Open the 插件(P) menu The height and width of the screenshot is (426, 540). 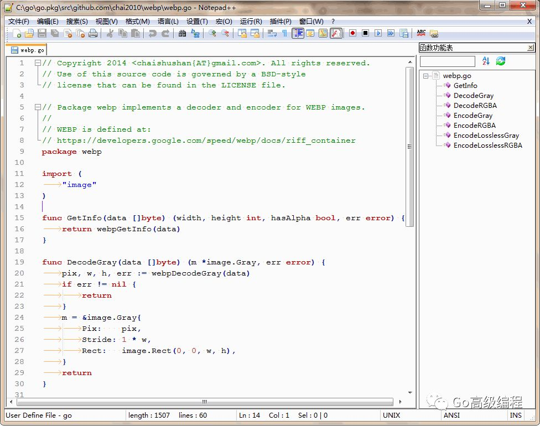(x=281, y=22)
